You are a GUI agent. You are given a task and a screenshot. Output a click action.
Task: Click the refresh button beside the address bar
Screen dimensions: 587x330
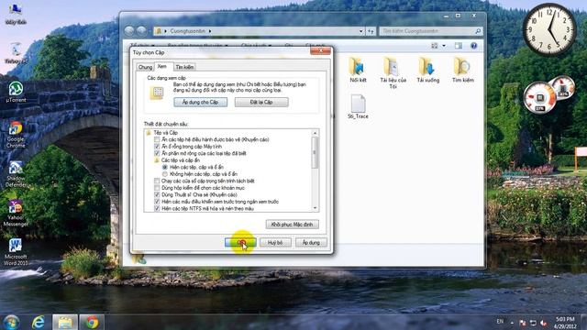pyautogui.click(x=371, y=31)
